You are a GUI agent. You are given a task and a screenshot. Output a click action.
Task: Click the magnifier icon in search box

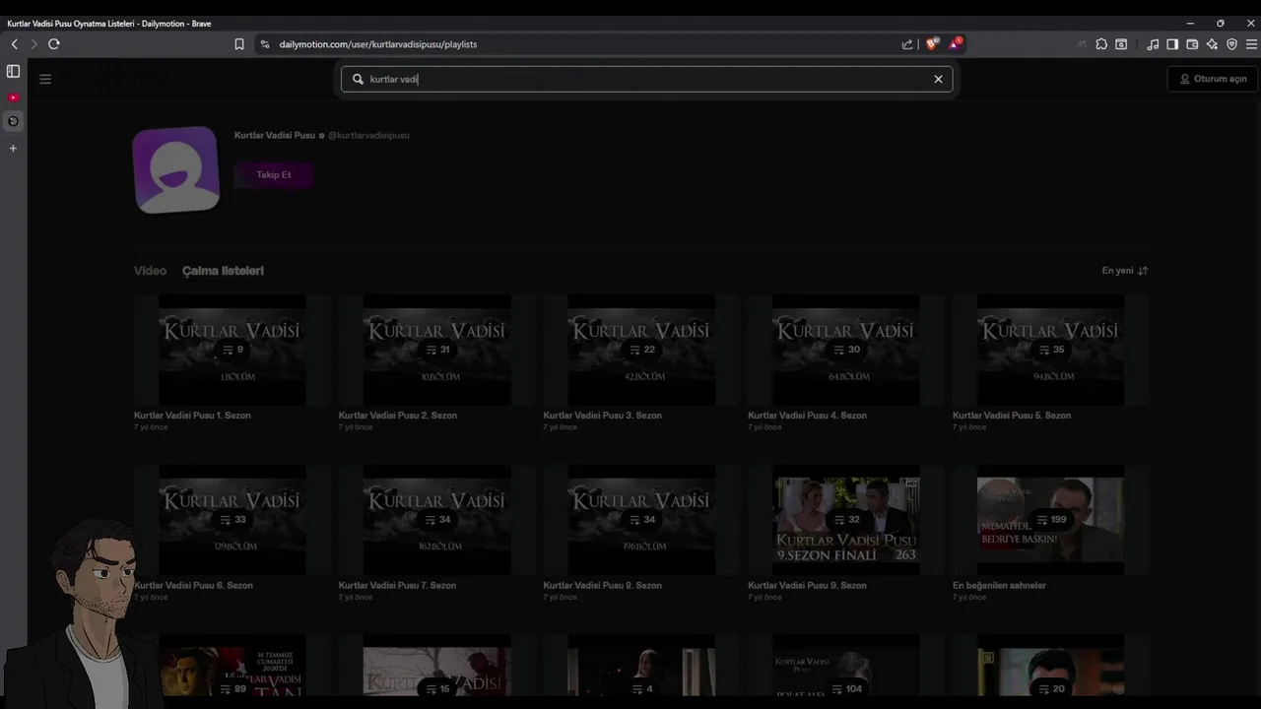pos(359,79)
